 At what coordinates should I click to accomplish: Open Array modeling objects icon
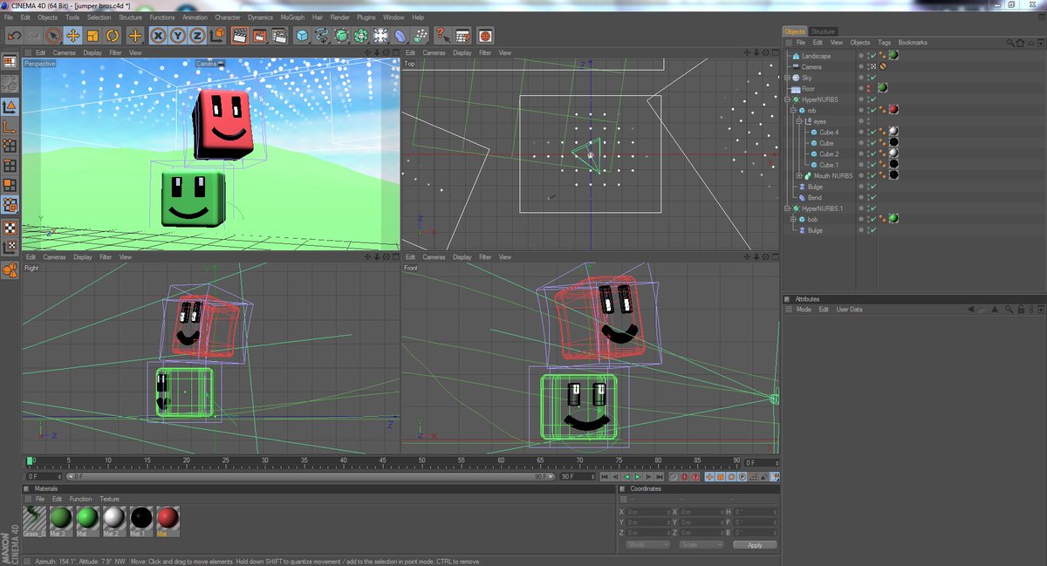[x=360, y=36]
